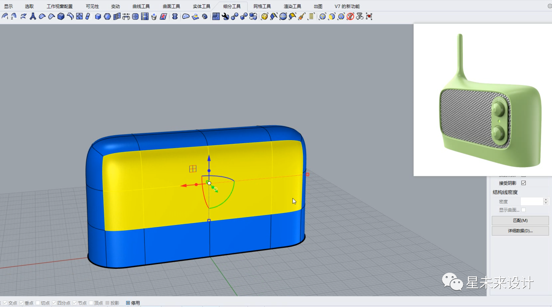This screenshot has width=552, height=307.
Task: Toggle the 交点 osnap checkbox
Action: point(5,303)
